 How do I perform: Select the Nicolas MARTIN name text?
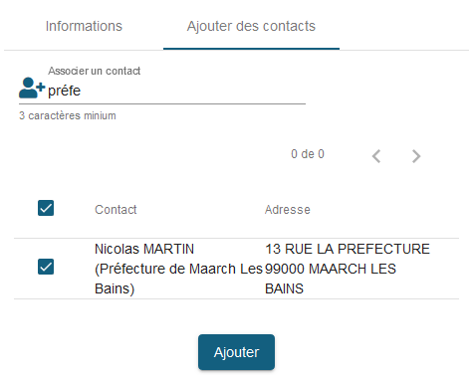coord(144,249)
